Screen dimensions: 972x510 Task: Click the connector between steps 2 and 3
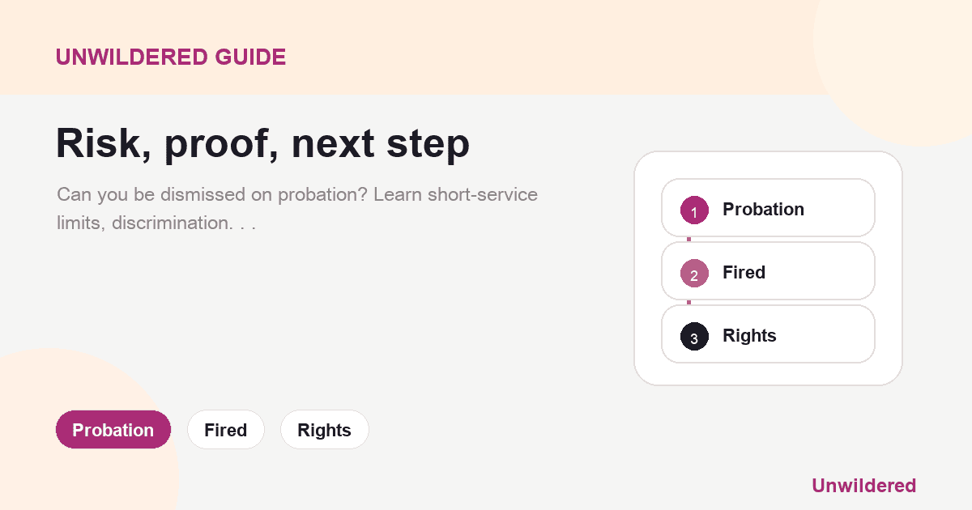pyautogui.click(x=688, y=303)
